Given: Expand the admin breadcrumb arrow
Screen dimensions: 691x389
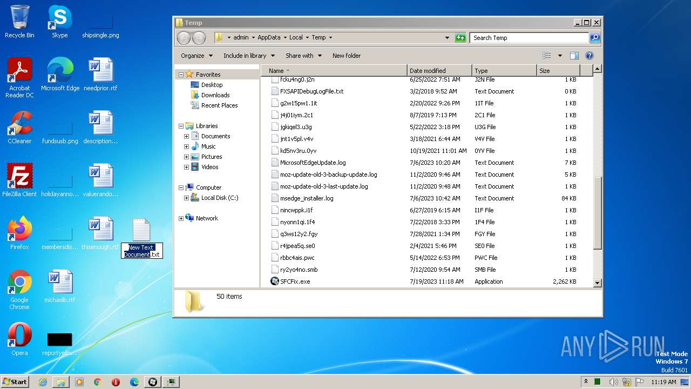Looking at the screenshot, I should pos(253,38).
